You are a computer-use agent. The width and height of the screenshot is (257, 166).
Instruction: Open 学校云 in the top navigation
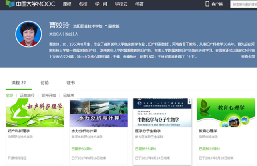click(121, 4)
